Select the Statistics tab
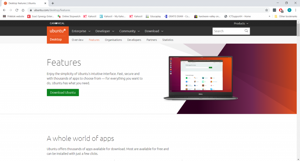 click(x=168, y=40)
